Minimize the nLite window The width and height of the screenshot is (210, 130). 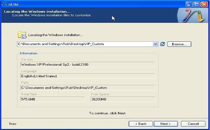(x=189, y=4)
